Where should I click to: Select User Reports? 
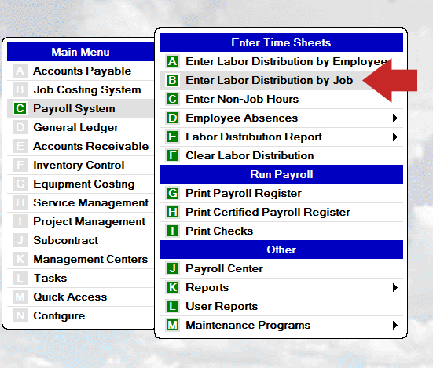click(x=281, y=306)
